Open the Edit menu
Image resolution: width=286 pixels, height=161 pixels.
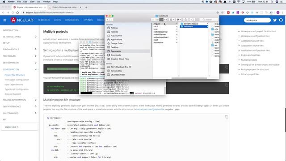click(x=25, y=2)
